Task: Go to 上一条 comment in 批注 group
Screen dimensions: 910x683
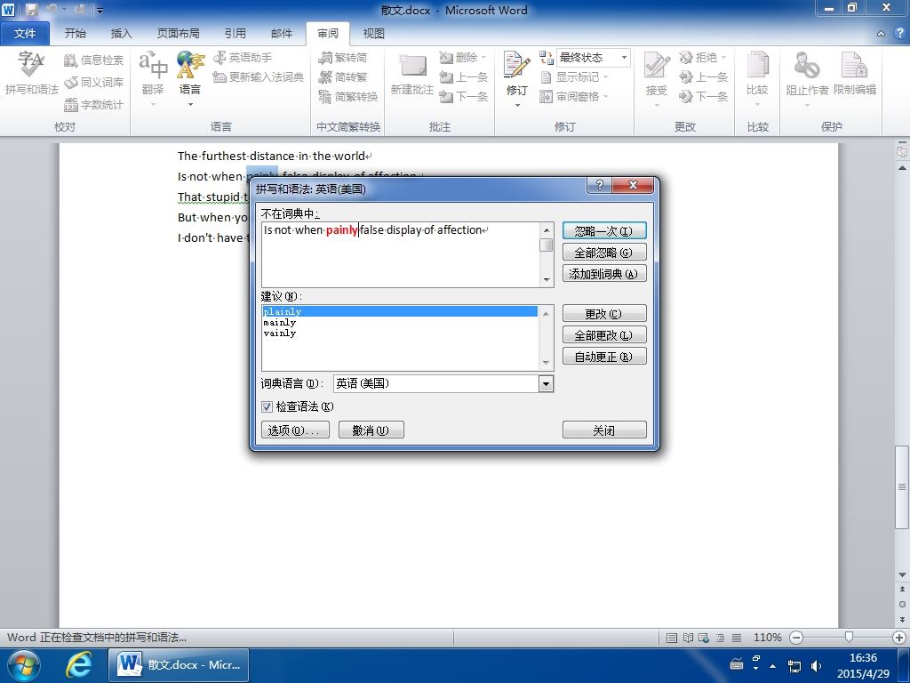Action: [x=463, y=76]
